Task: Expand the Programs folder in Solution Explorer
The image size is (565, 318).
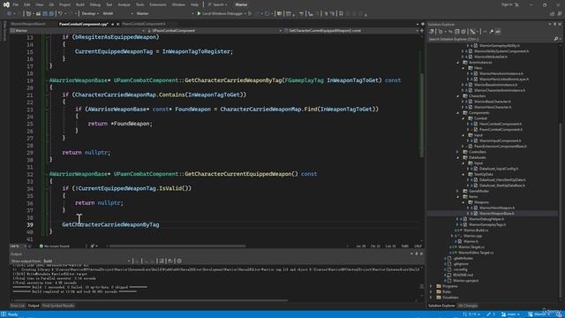Action: (x=431, y=286)
